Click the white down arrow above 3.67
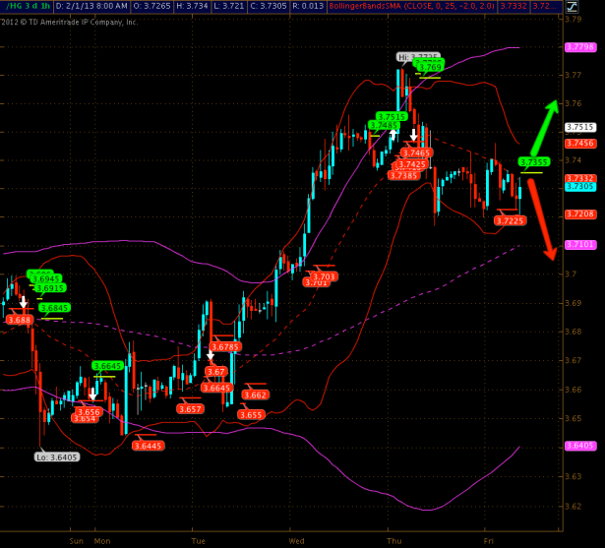The image size is (605, 548). point(210,356)
